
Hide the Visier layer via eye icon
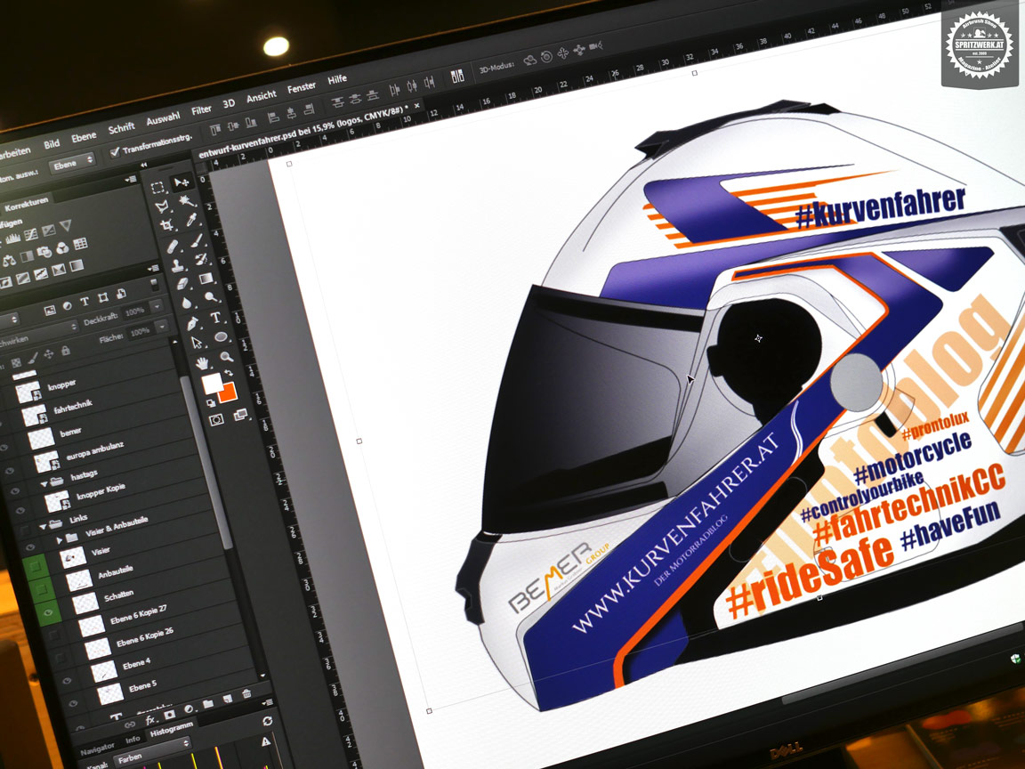pos(30,548)
